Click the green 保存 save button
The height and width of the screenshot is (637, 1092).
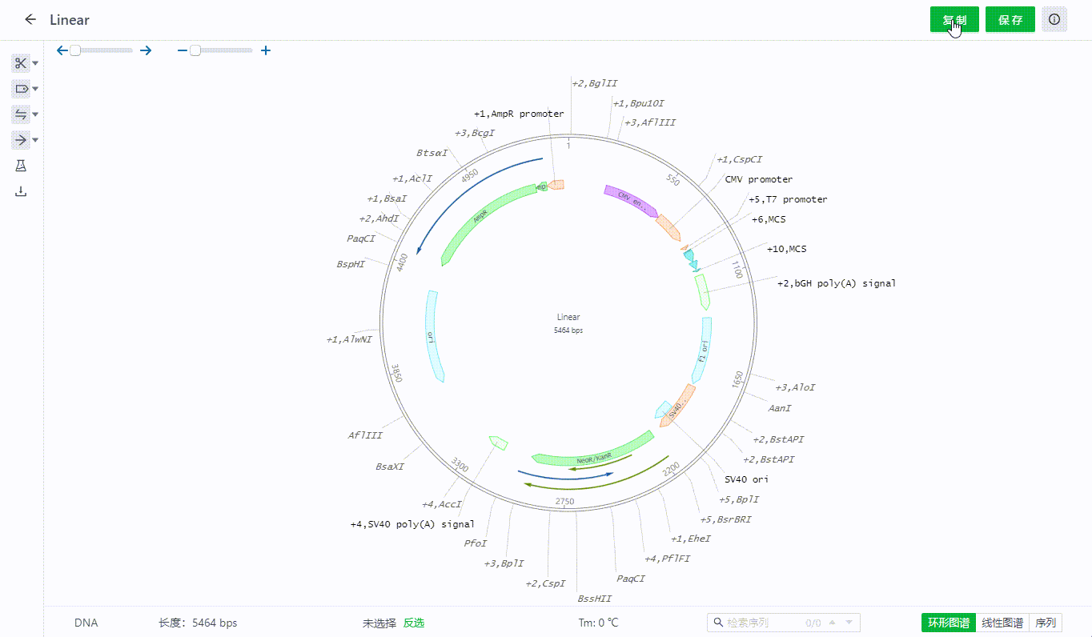pos(1010,20)
